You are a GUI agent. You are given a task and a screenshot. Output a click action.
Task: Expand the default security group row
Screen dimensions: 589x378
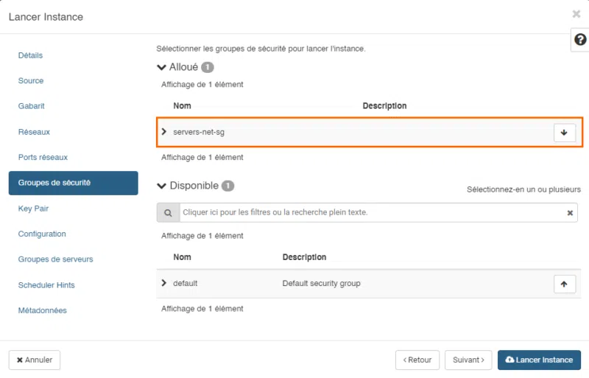(x=164, y=283)
